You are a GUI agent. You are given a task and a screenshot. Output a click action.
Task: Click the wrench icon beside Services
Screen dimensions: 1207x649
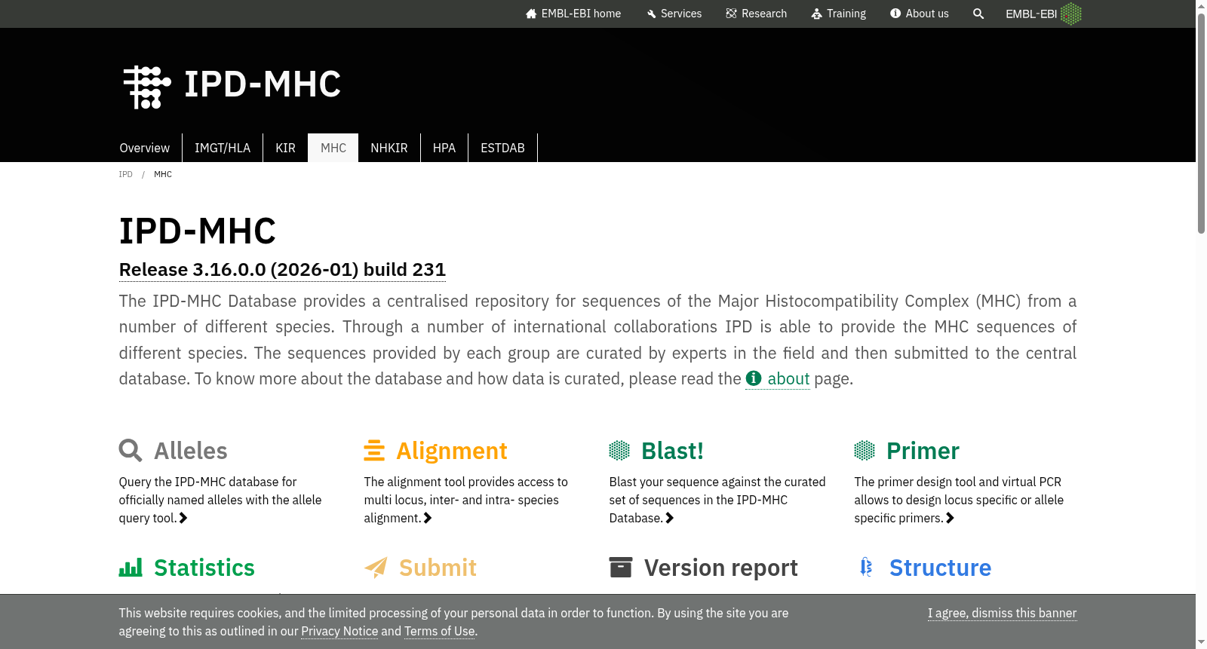point(652,14)
